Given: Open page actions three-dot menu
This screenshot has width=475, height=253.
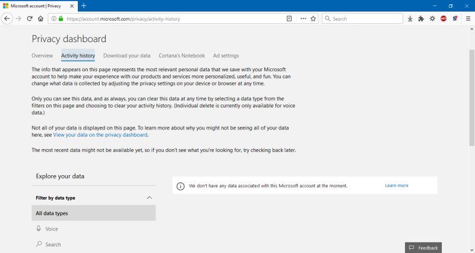Looking at the screenshot, I should tap(303, 18).
